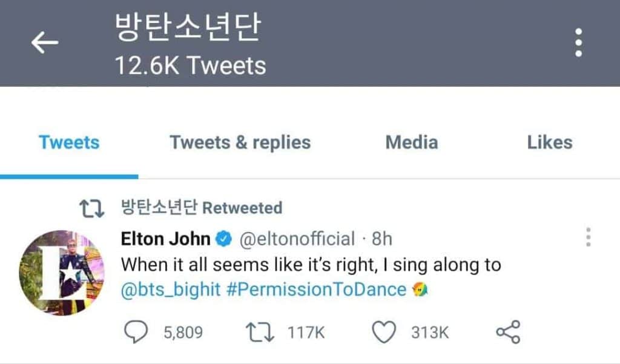Screen dimensions: 620x364
Task: Follow the @bts_bighit mention link
Action: 171,290
